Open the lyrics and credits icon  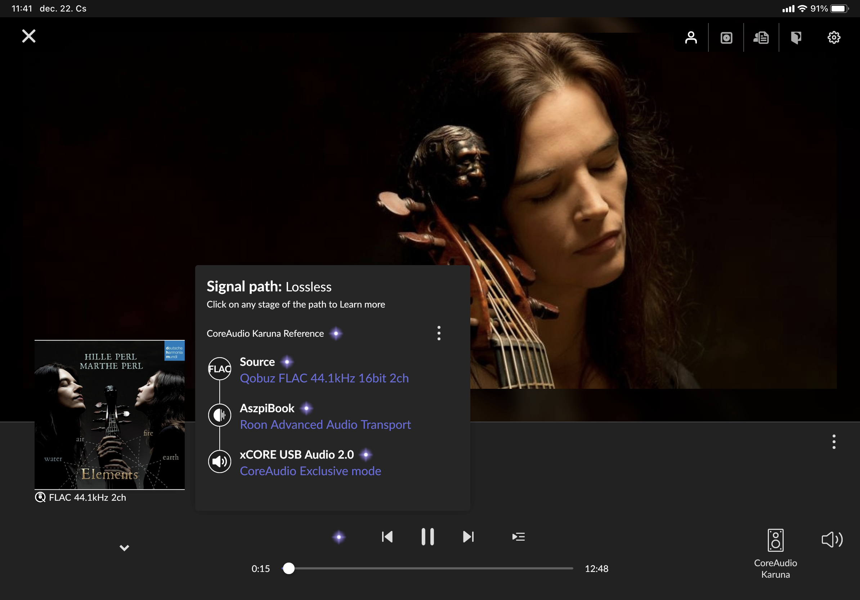point(761,37)
